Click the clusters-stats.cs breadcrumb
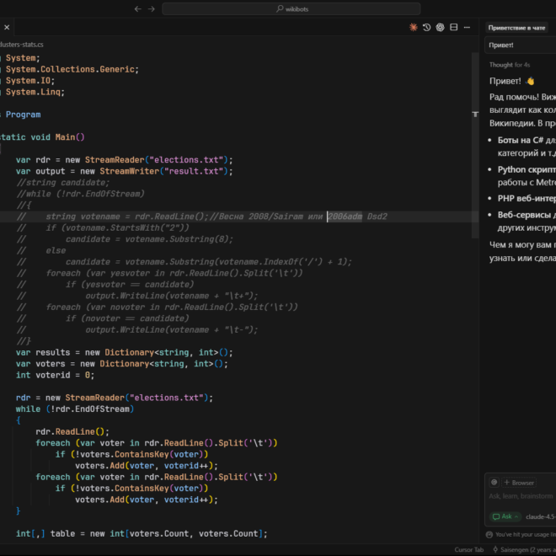Image resolution: width=556 pixels, height=556 pixels. [22, 45]
